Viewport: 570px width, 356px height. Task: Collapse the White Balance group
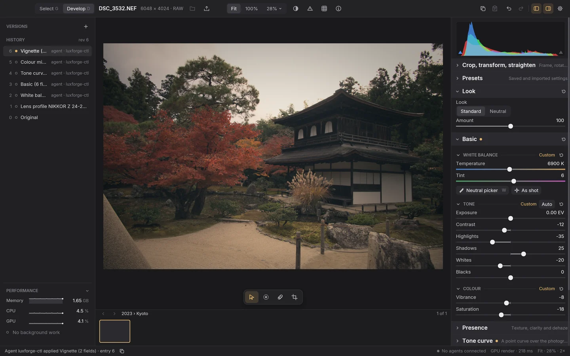pyautogui.click(x=458, y=155)
